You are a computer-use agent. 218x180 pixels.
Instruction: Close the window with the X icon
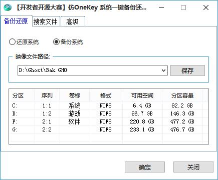(x=206, y=7)
